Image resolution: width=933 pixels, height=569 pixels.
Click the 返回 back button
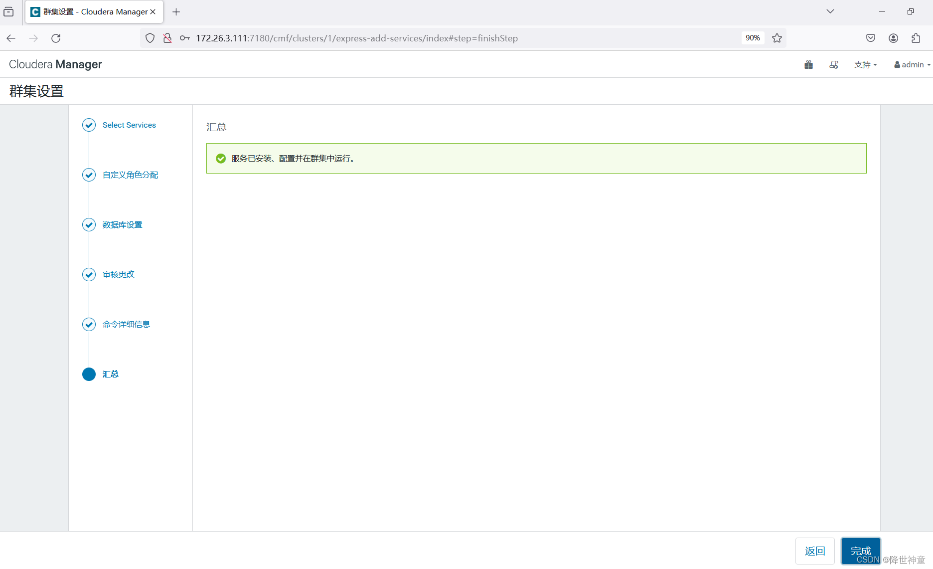815,551
